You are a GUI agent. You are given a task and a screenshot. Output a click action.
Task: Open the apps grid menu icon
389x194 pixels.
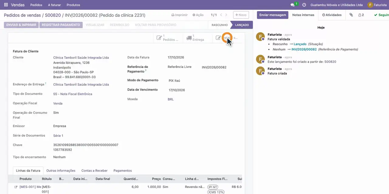click(x=6, y=5)
